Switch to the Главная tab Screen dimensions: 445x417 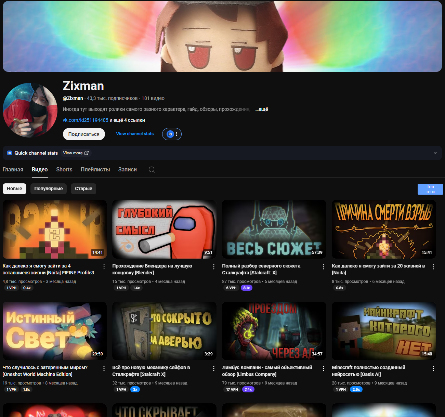tap(13, 169)
